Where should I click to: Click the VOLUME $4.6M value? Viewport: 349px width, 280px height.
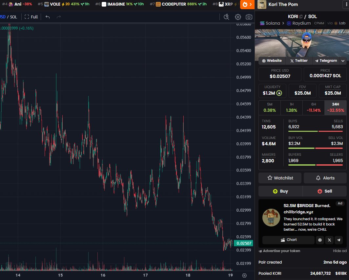tap(269, 144)
